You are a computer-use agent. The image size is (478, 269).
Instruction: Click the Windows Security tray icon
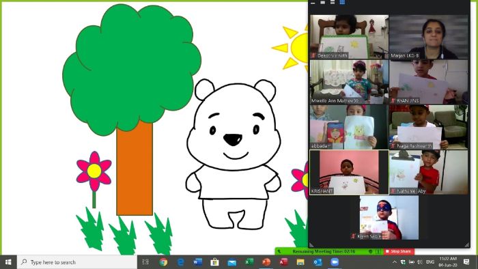(403, 262)
